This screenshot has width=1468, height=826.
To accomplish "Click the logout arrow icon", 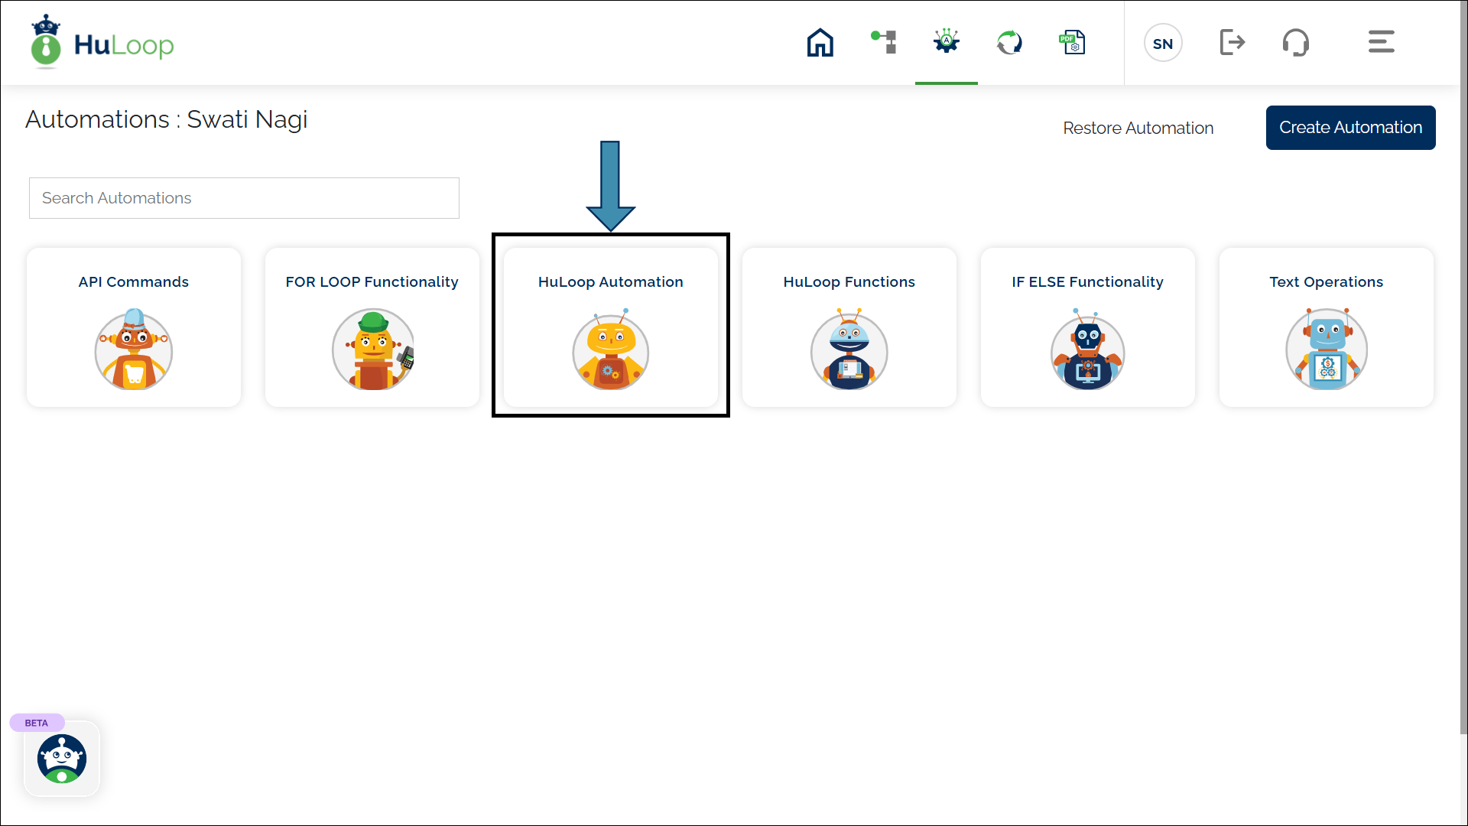I will (1232, 42).
